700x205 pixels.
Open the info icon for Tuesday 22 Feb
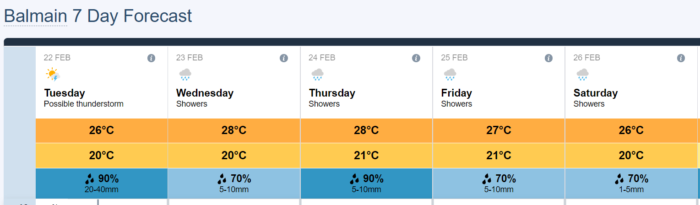[x=152, y=58]
